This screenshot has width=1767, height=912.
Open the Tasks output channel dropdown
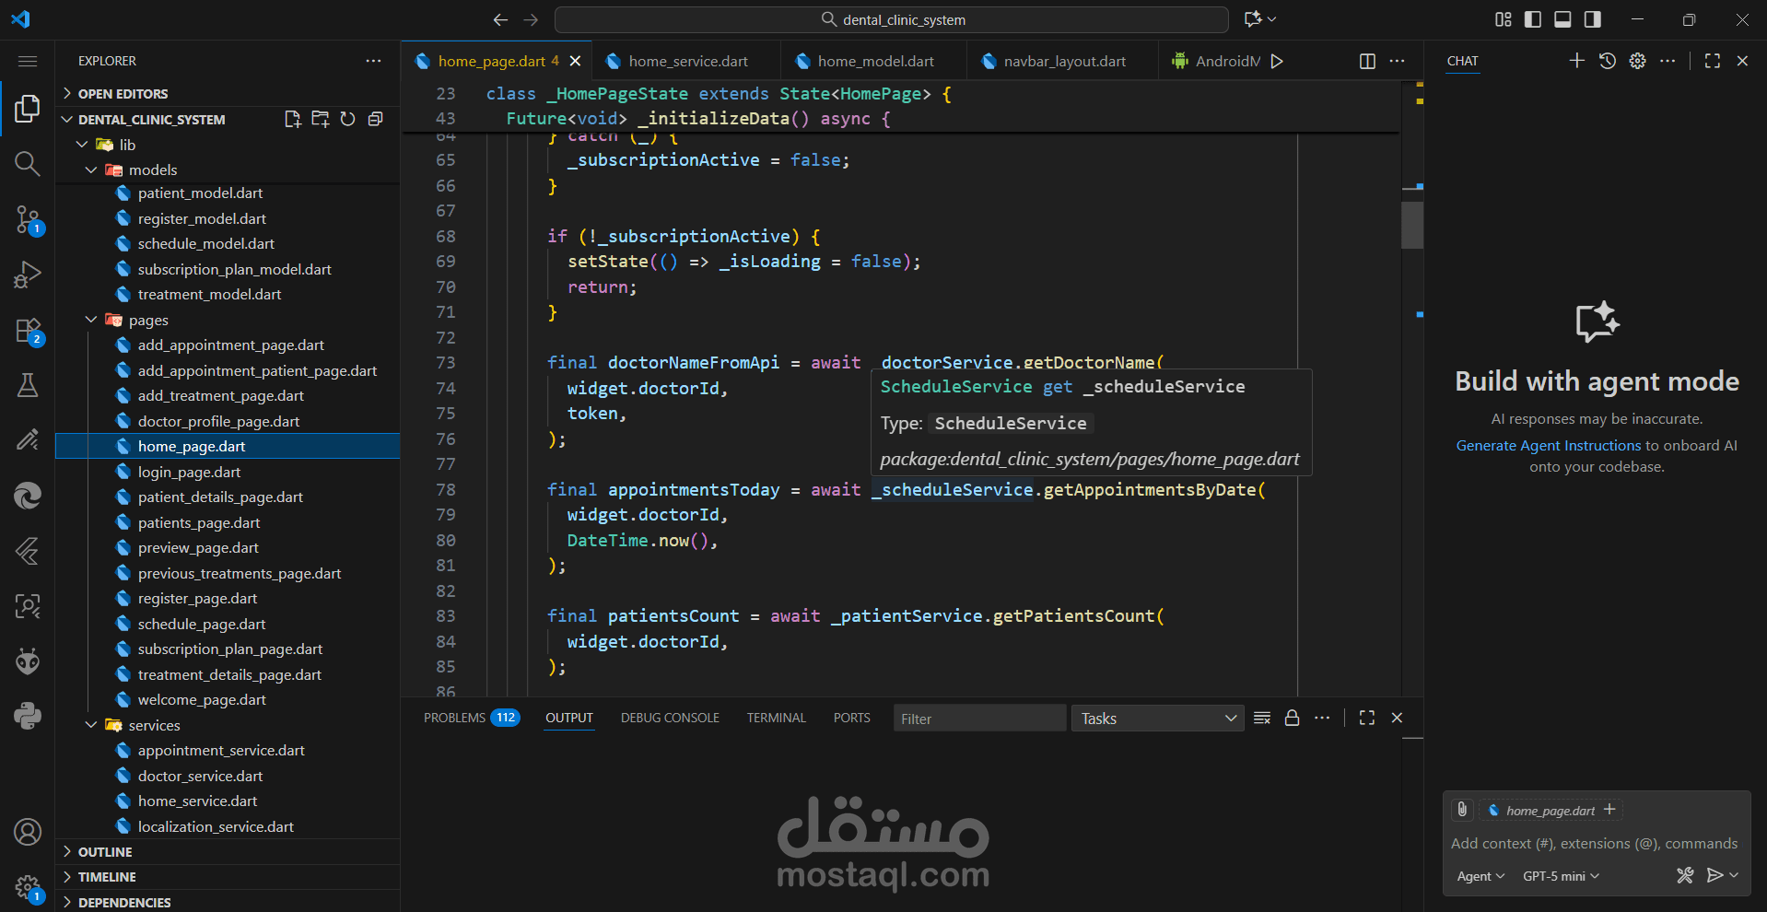[1157, 719]
